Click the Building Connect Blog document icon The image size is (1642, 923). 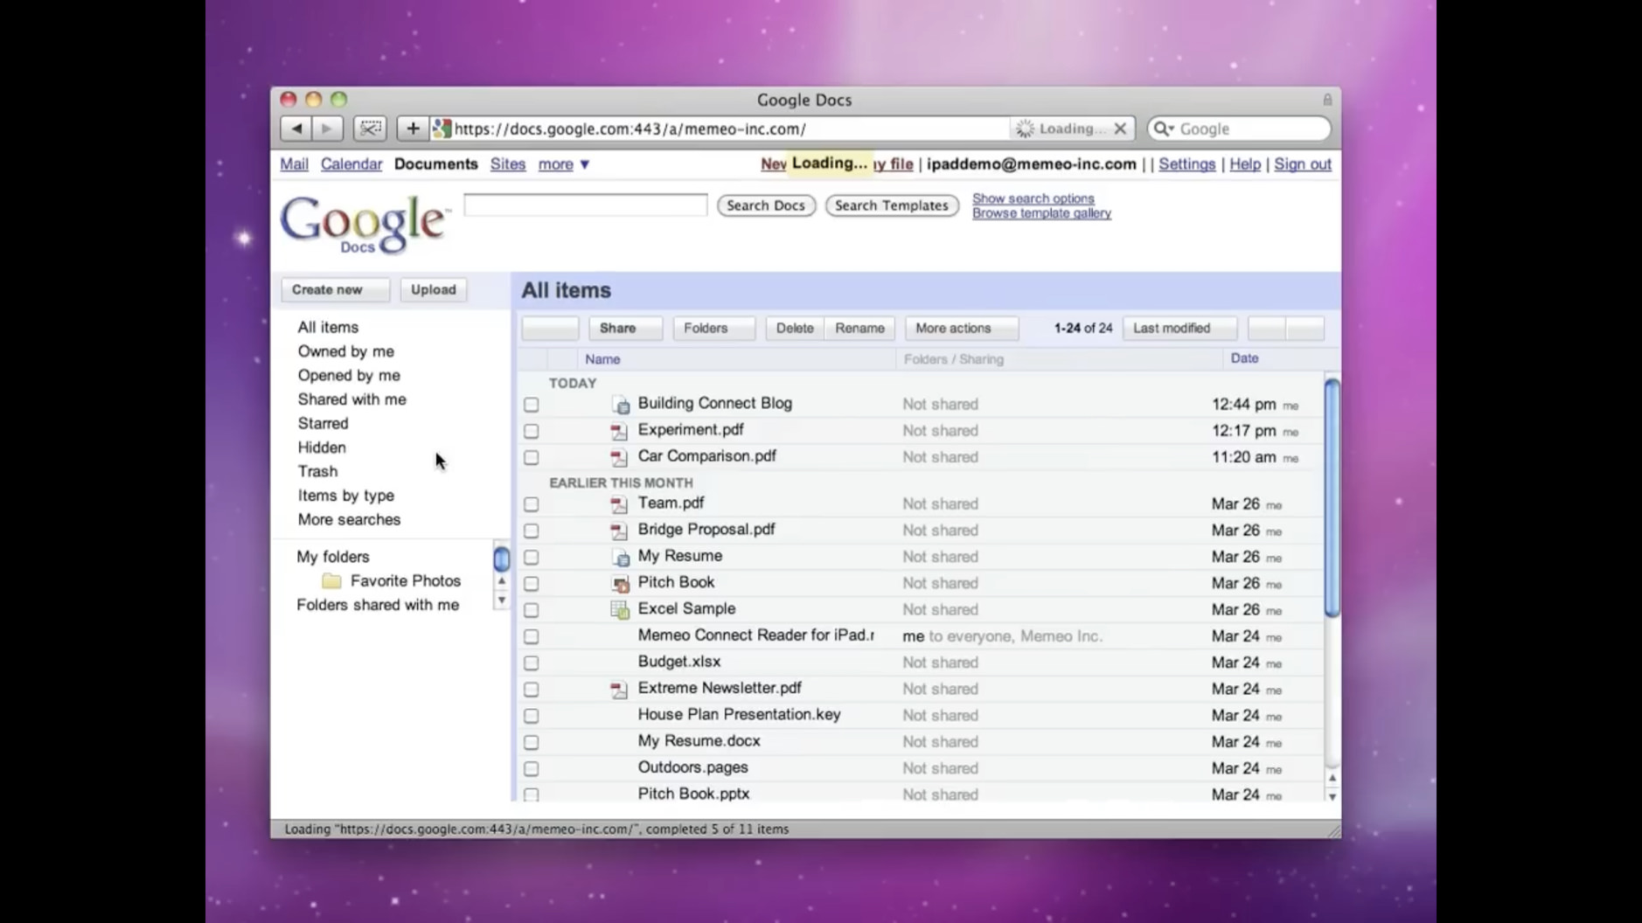(620, 405)
